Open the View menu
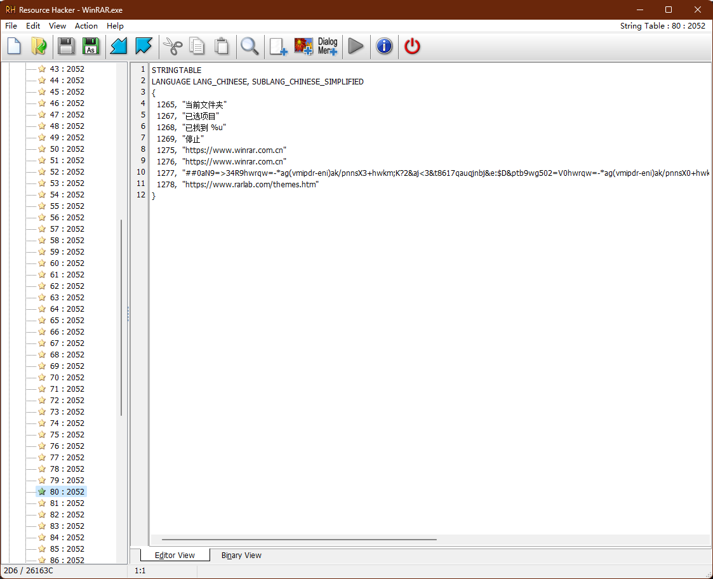The image size is (713, 579). [x=57, y=26]
